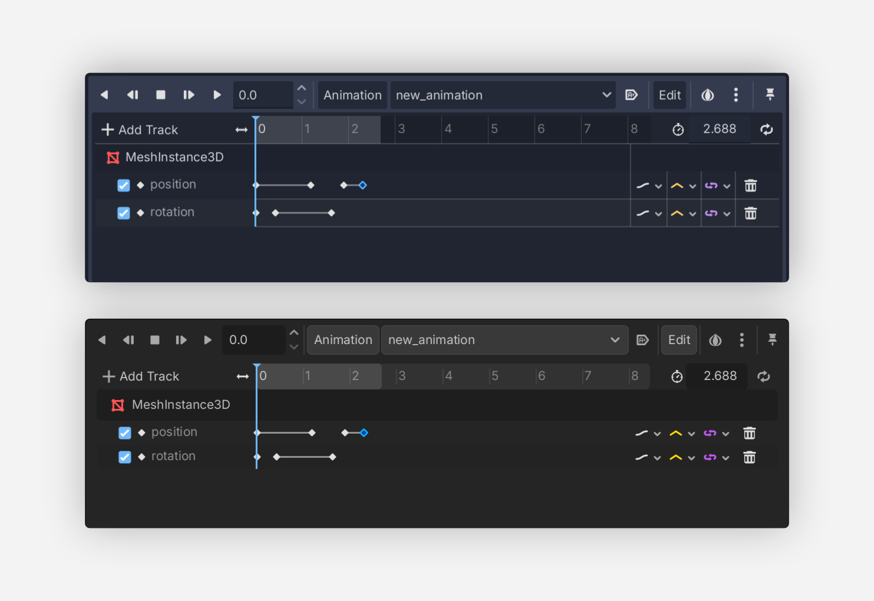874x601 pixels.
Task: Click Add Track in the bottom panel
Action: coord(141,377)
